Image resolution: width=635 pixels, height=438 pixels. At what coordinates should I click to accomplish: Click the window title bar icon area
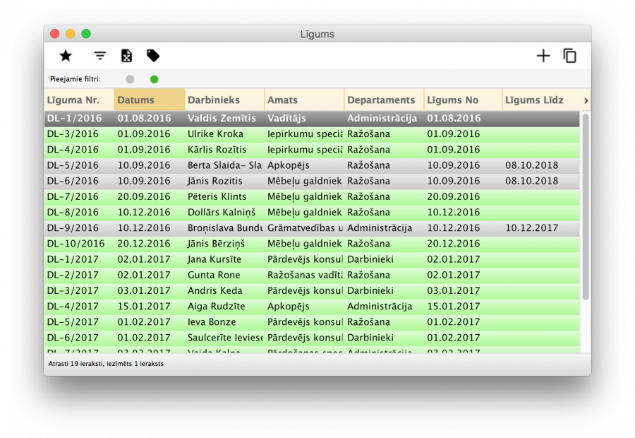click(317, 33)
